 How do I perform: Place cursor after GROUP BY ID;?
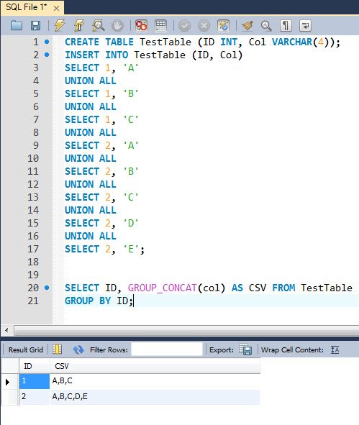[134, 301]
